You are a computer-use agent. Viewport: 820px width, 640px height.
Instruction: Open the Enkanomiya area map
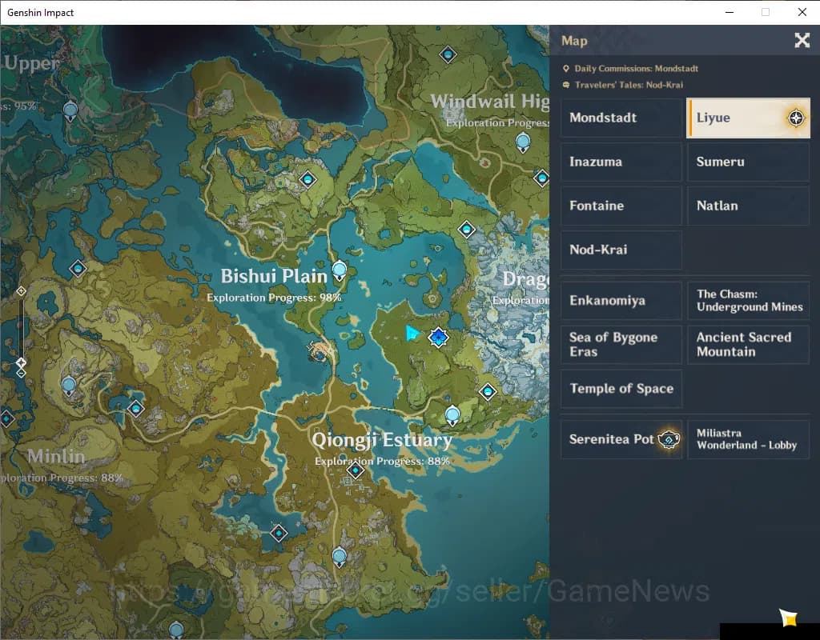621,301
